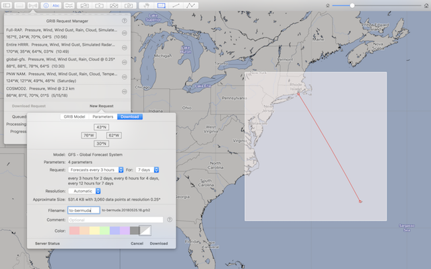Click the camera snapshot icon
The image size is (431, 269).
[129, 5]
